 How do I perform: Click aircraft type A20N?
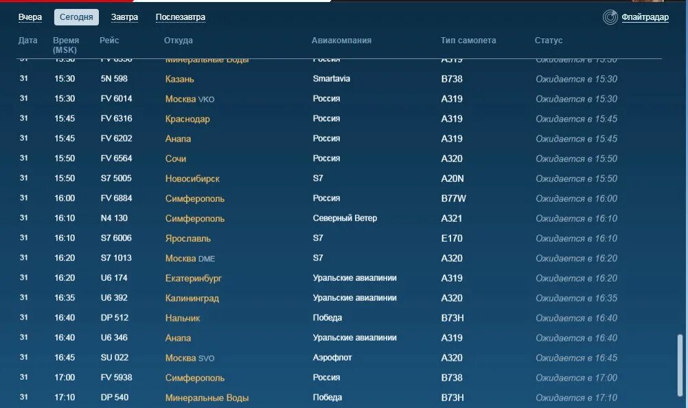(452, 179)
